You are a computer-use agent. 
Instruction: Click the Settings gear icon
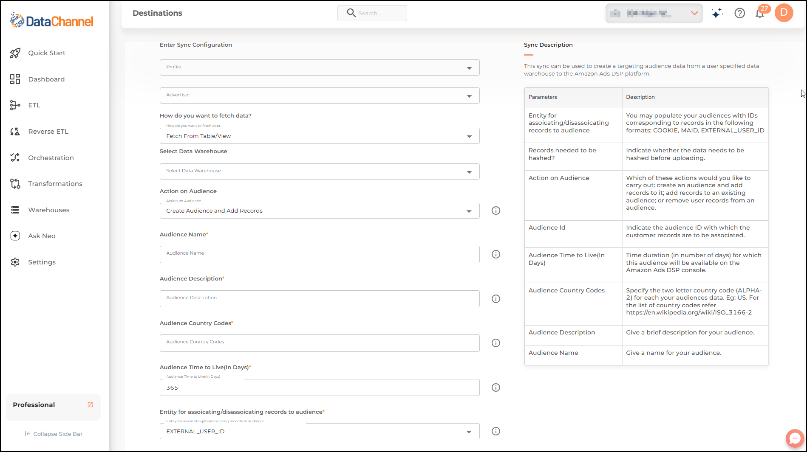pos(15,262)
